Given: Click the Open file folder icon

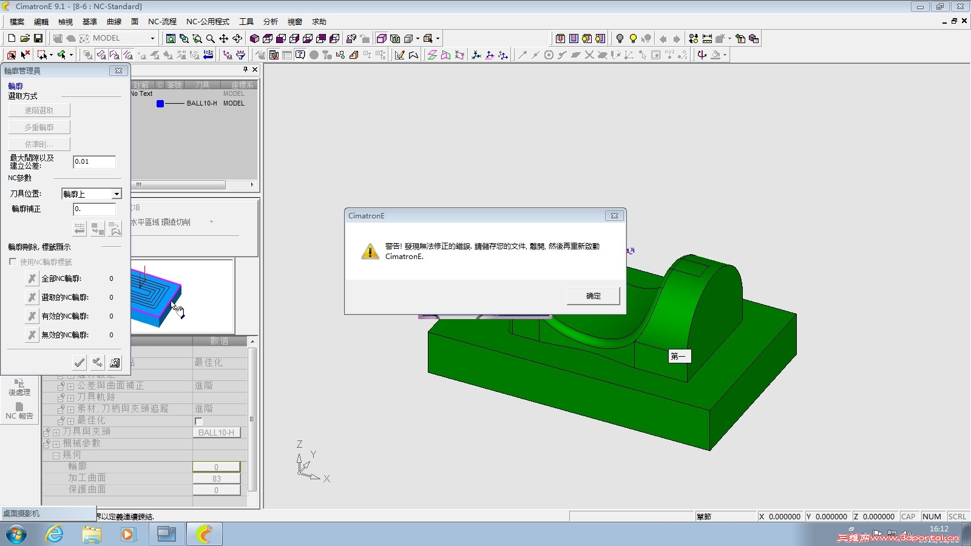Looking at the screenshot, I should coord(25,38).
